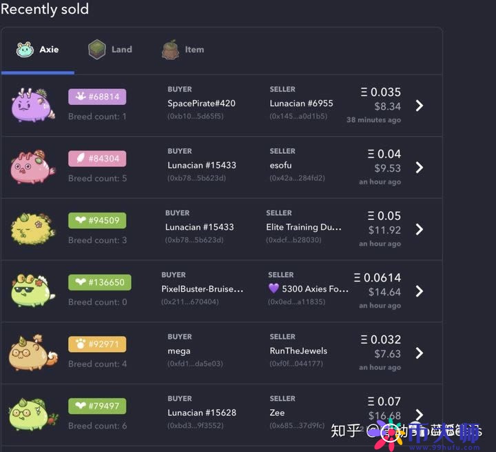Expand the 0.035 ETH sale row arrow

pyautogui.click(x=420, y=106)
